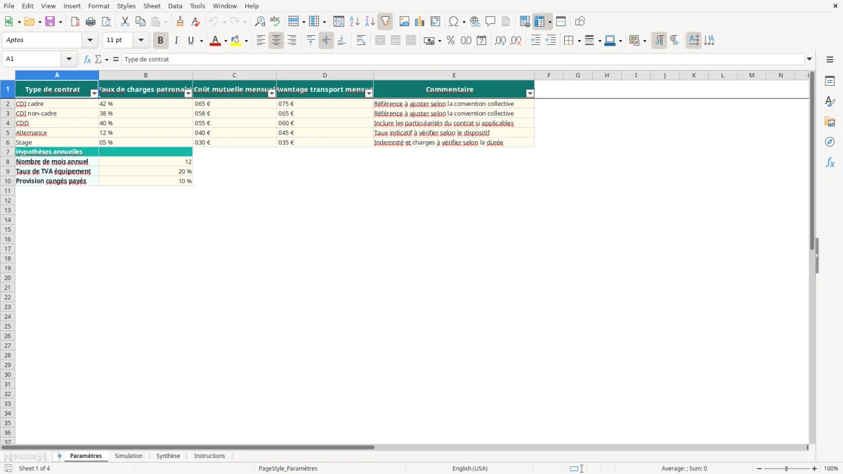Toggle Center Vertically alignment button
The width and height of the screenshot is (843, 474).
[x=326, y=41]
